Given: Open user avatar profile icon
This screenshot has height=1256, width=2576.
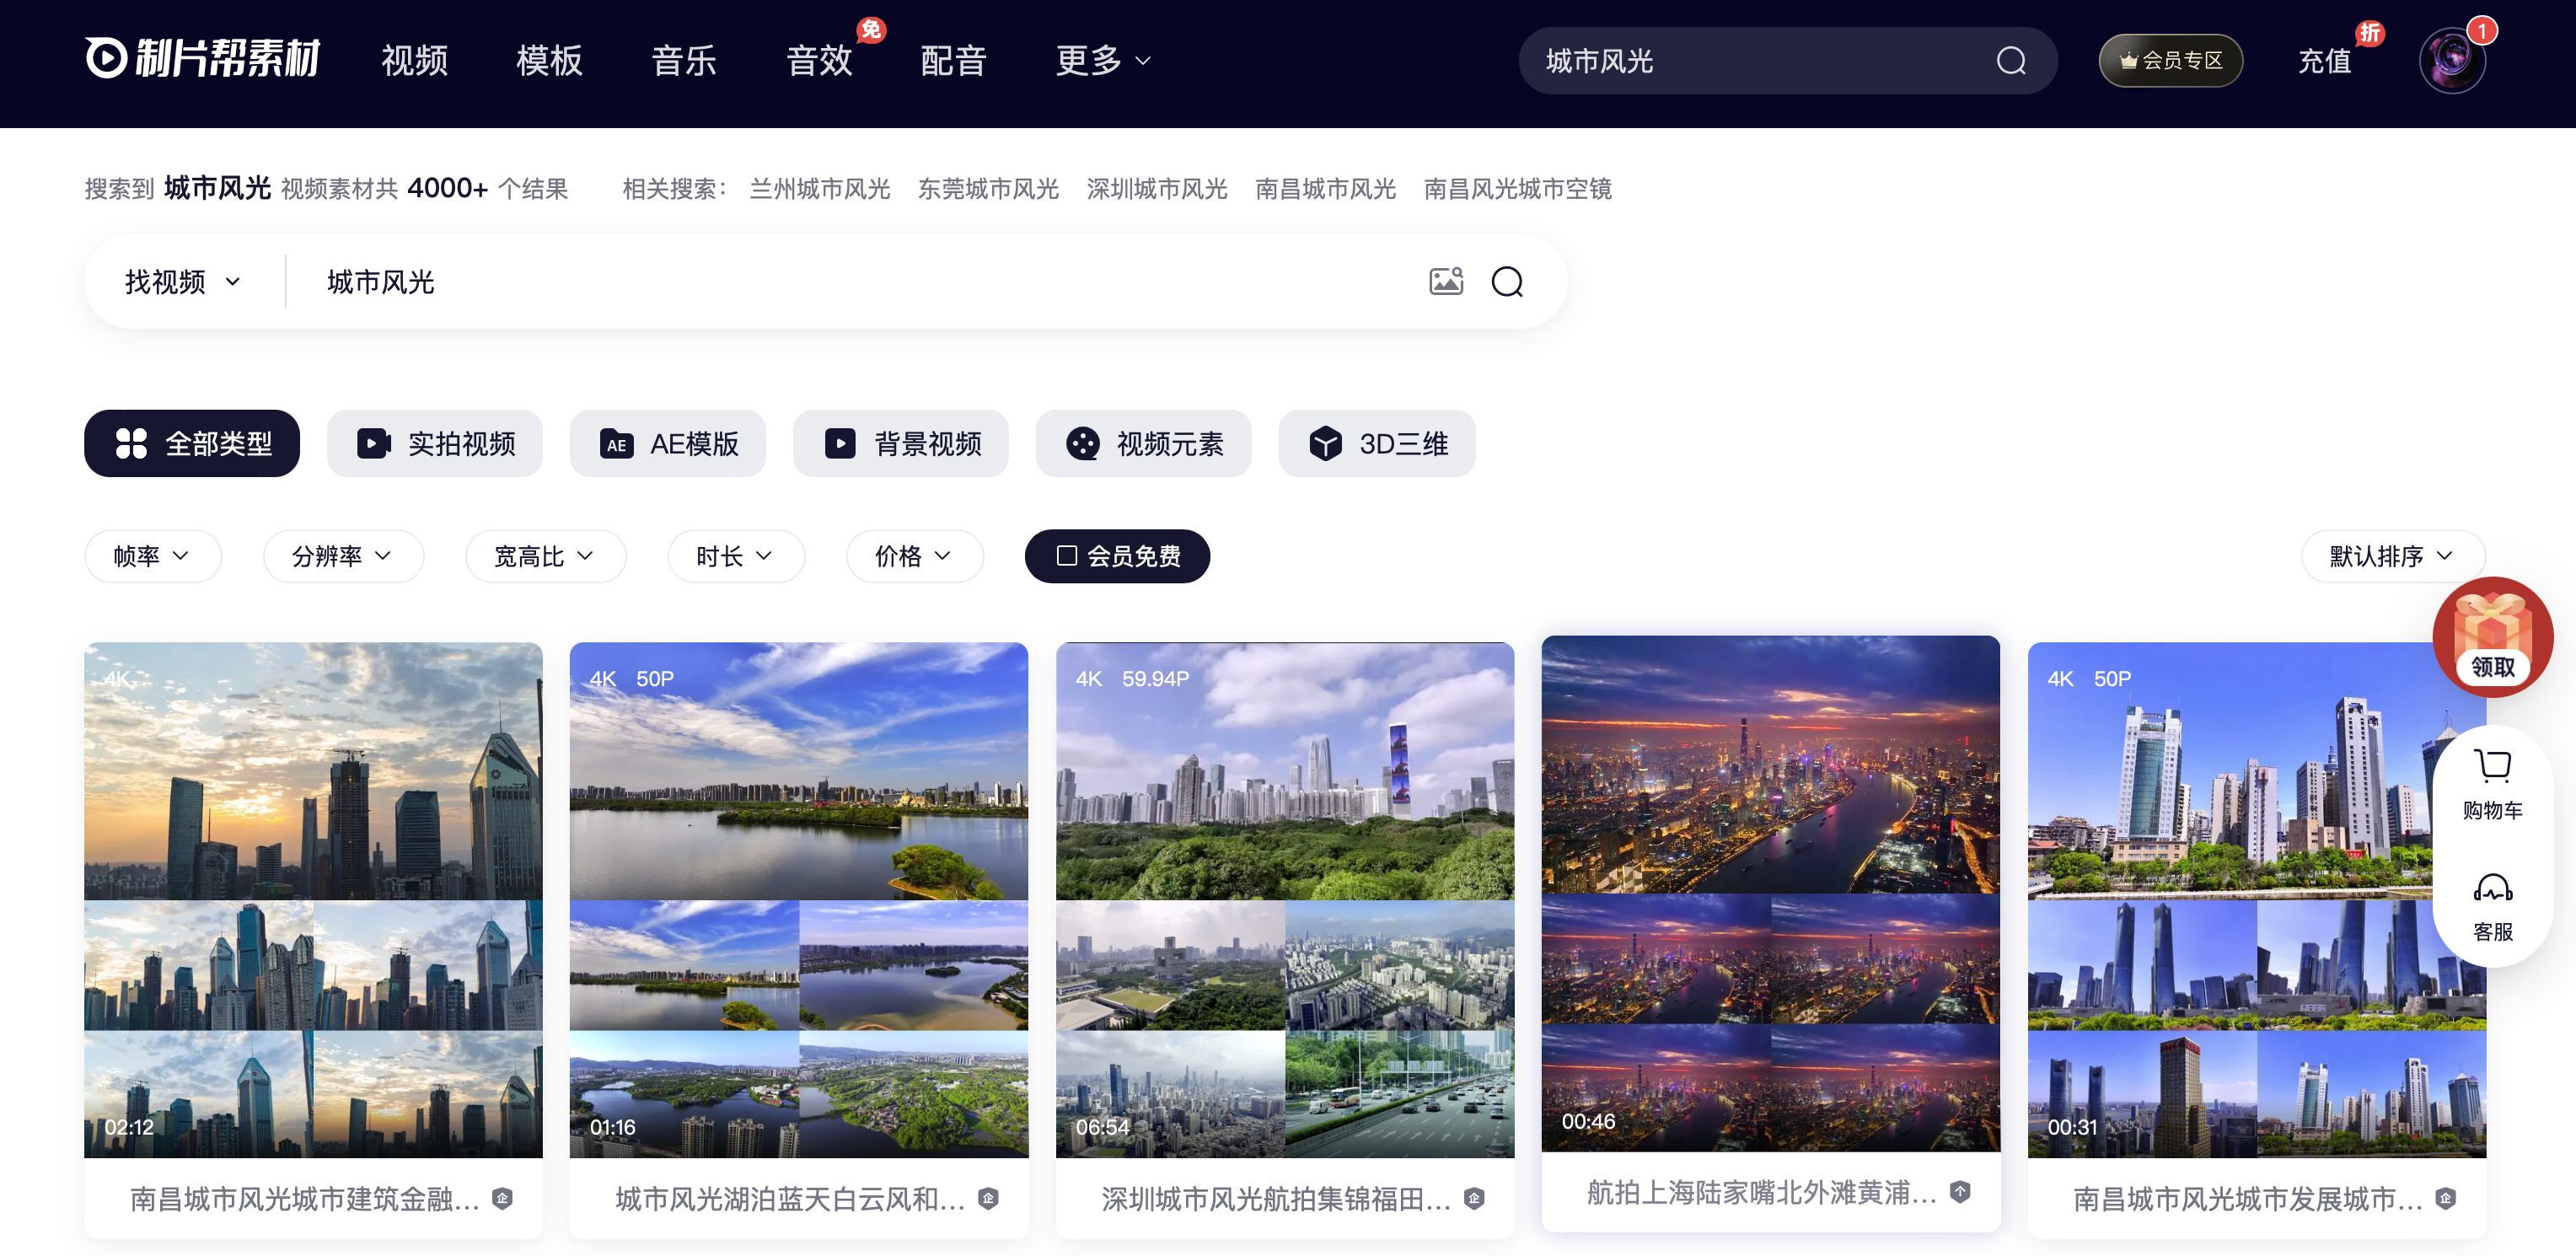Looking at the screenshot, I should tap(2451, 60).
